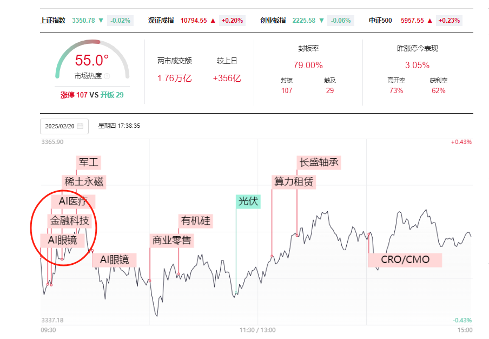The width and height of the screenshot is (489, 339).
Task: Click the green down arrow next to 创业板指
Action: (321, 21)
